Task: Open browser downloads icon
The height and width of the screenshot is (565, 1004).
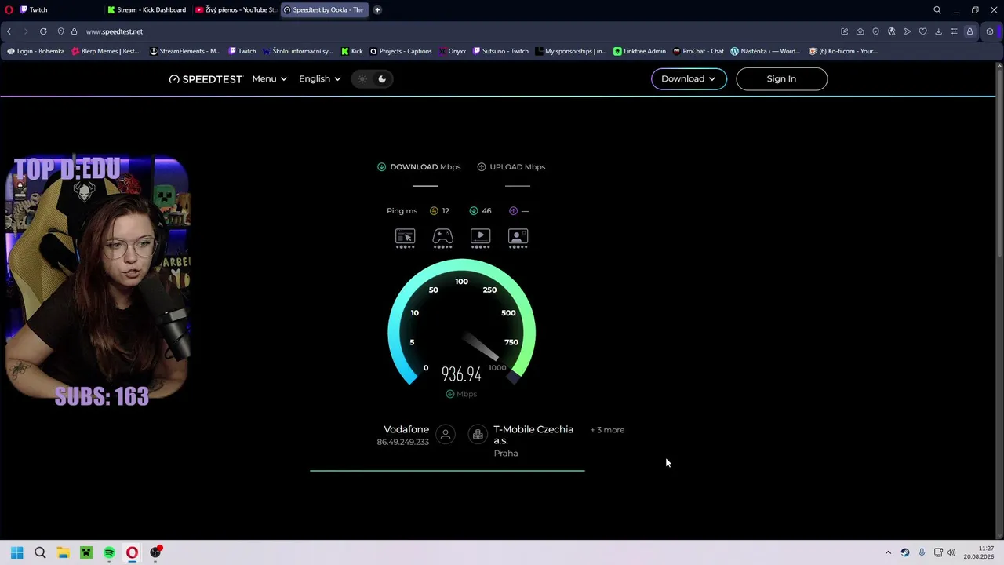Action: 938,31
